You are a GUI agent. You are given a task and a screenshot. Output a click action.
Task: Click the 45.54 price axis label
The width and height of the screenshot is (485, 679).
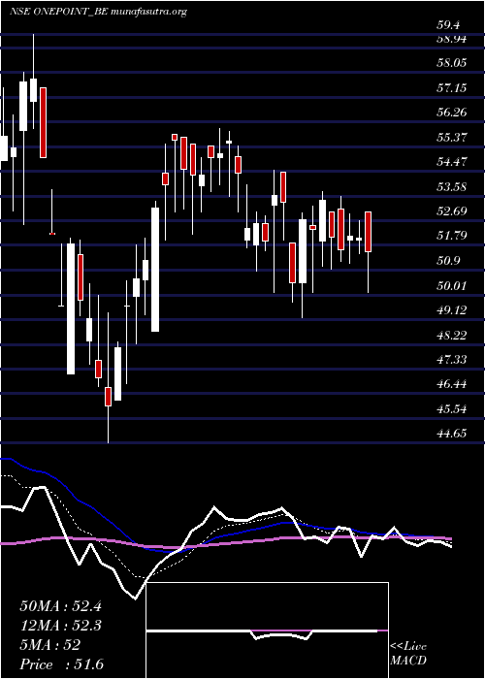pyautogui.click(x=452, y=408)
